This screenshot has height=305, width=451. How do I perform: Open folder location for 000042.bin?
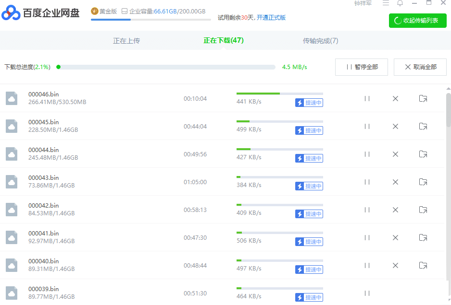click(x=423, y=210)
